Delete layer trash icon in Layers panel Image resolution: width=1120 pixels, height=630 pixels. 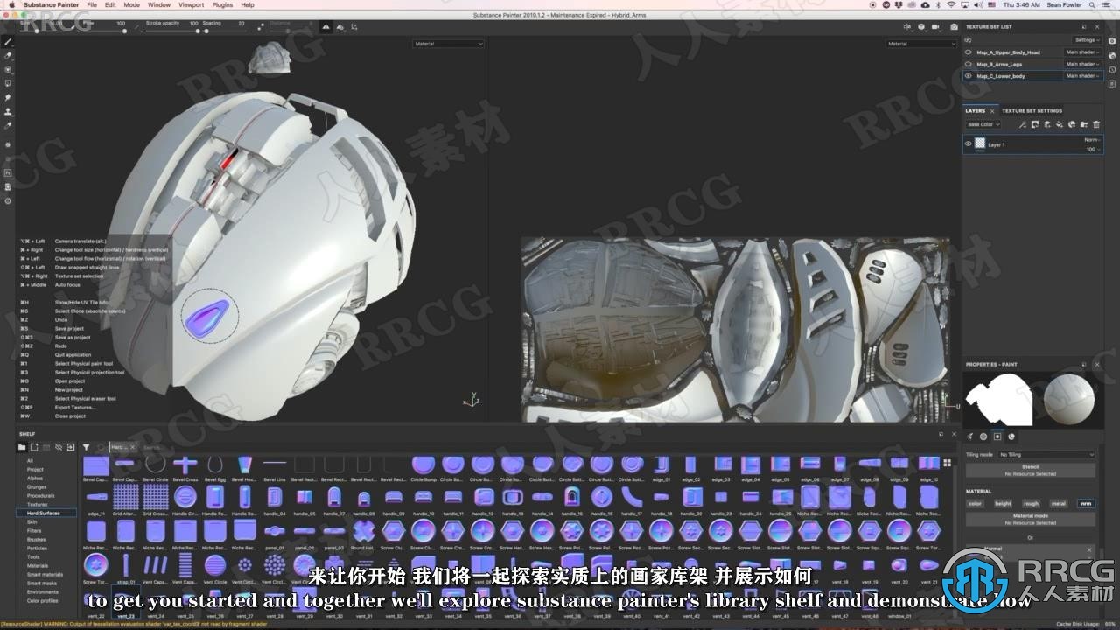[x=1095, y=124]
